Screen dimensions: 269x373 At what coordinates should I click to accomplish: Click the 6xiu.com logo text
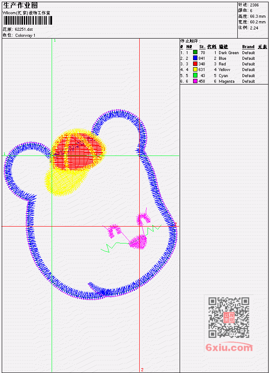[229, 347]
